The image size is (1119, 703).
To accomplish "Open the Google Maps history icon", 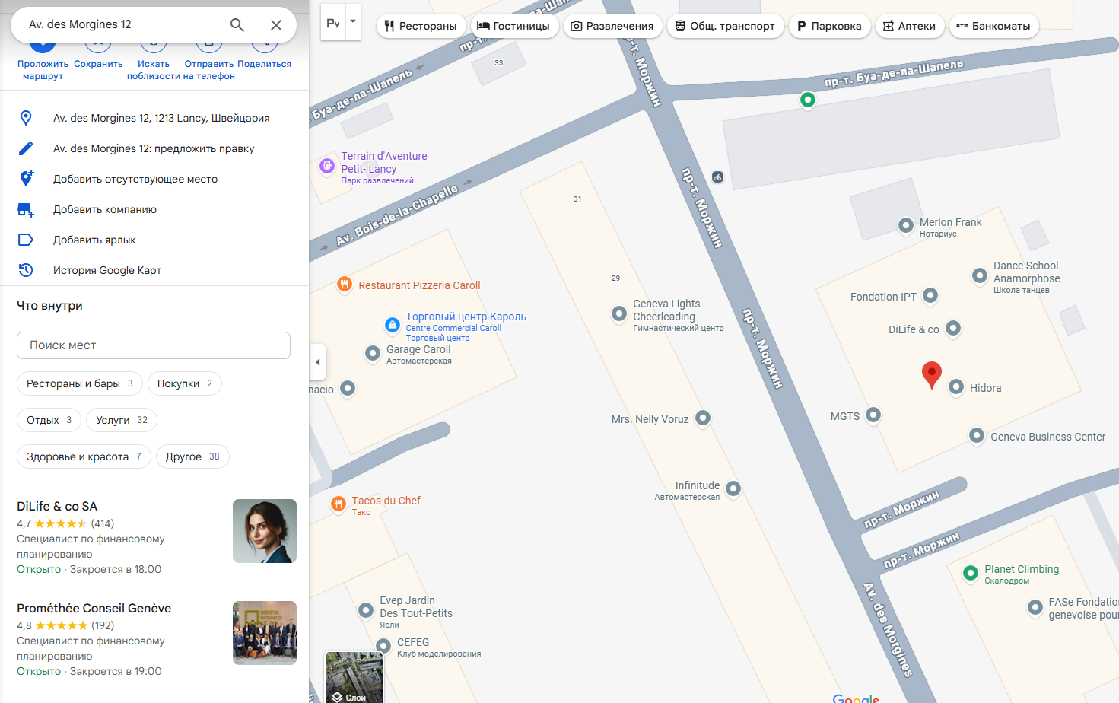I will pyautogui.click(x=26, y=270).
